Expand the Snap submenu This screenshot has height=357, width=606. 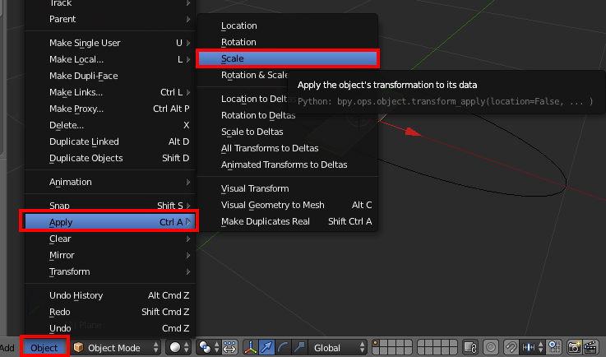point(109,206)
